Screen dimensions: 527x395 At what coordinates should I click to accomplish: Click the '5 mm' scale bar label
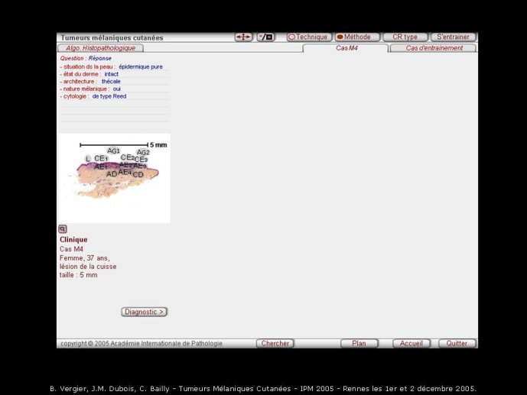[x=158, y=145]
